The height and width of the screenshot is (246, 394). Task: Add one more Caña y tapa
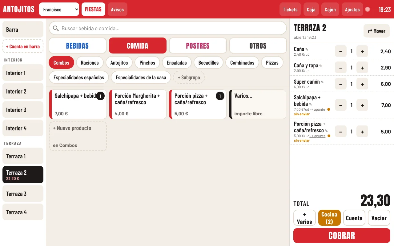362,68
